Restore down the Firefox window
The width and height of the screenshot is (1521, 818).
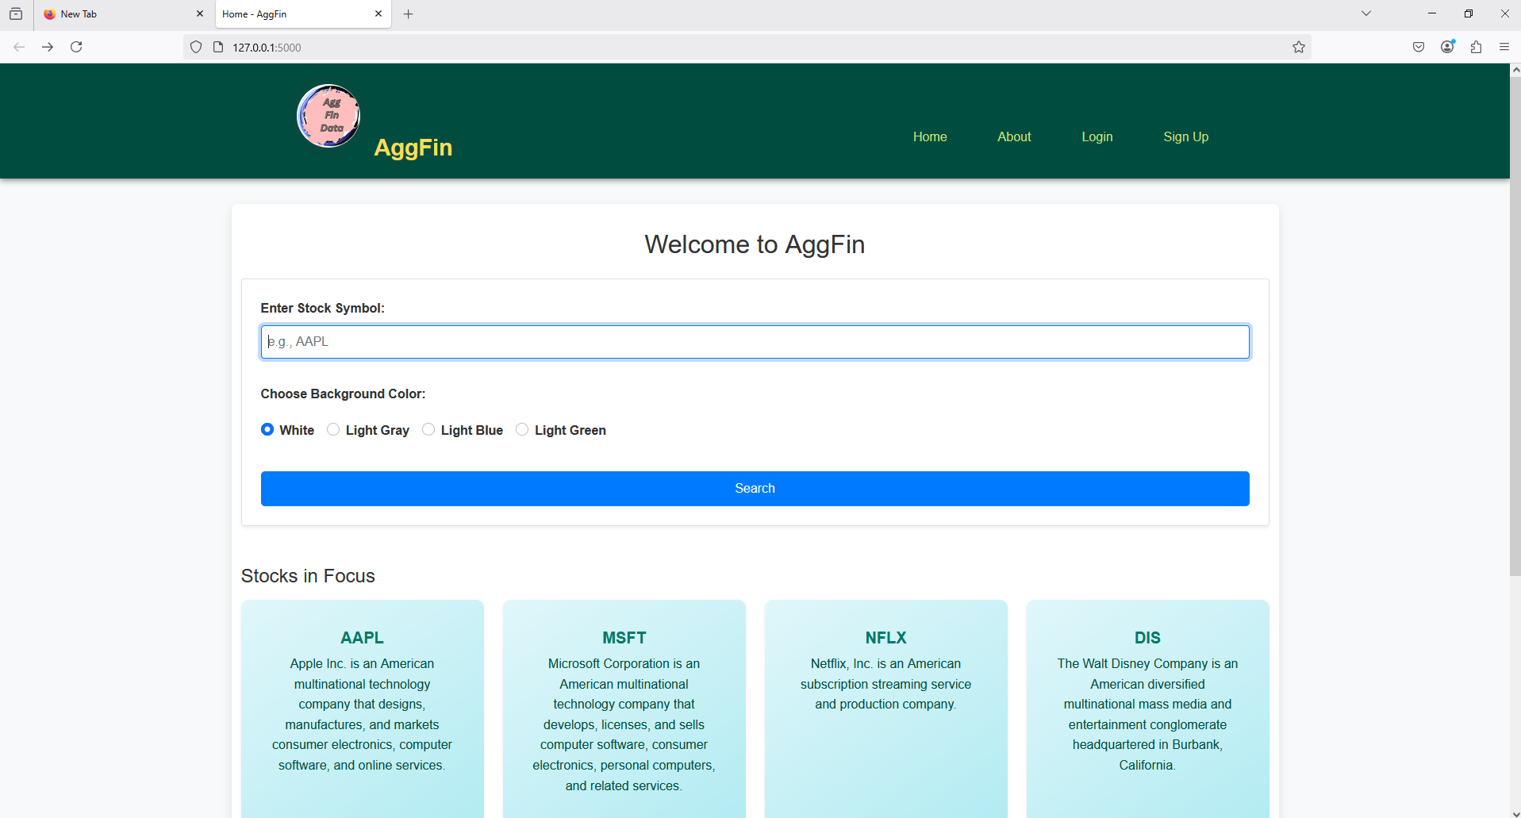(x=1469, y=13)
